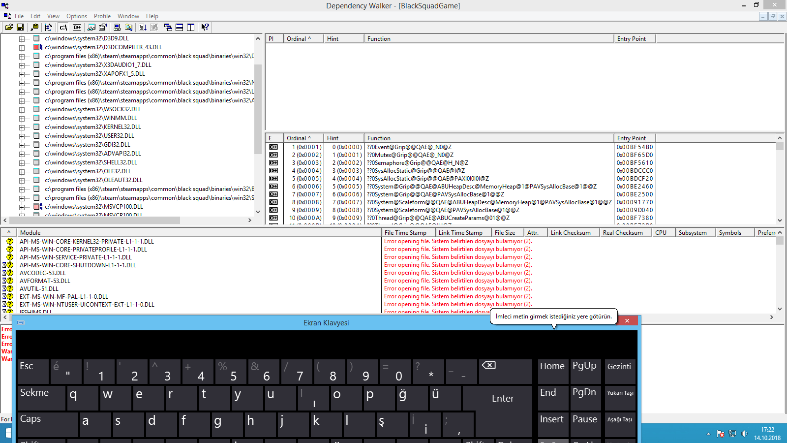The width and height of the screenshot is (787, 443).
Task: Click the Cascade windows toolbar icon
Action: point(168,28)
